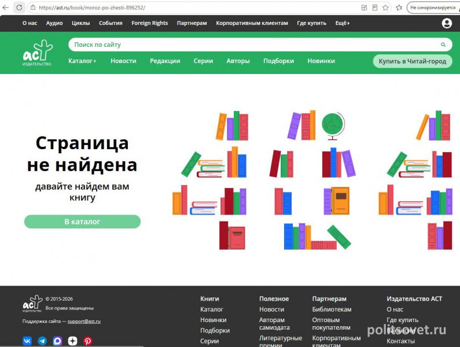The image size is (460, 347).
Task: Click the browser address bar URL
Action: (x=92, y=8)
